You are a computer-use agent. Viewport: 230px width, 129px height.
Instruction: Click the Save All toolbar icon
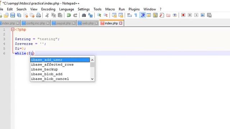[x=19, y=15]
